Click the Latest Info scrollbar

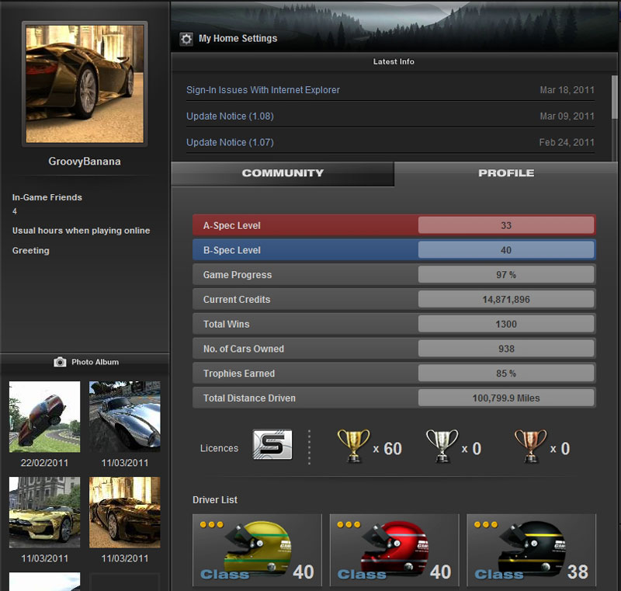click(614, 97)
